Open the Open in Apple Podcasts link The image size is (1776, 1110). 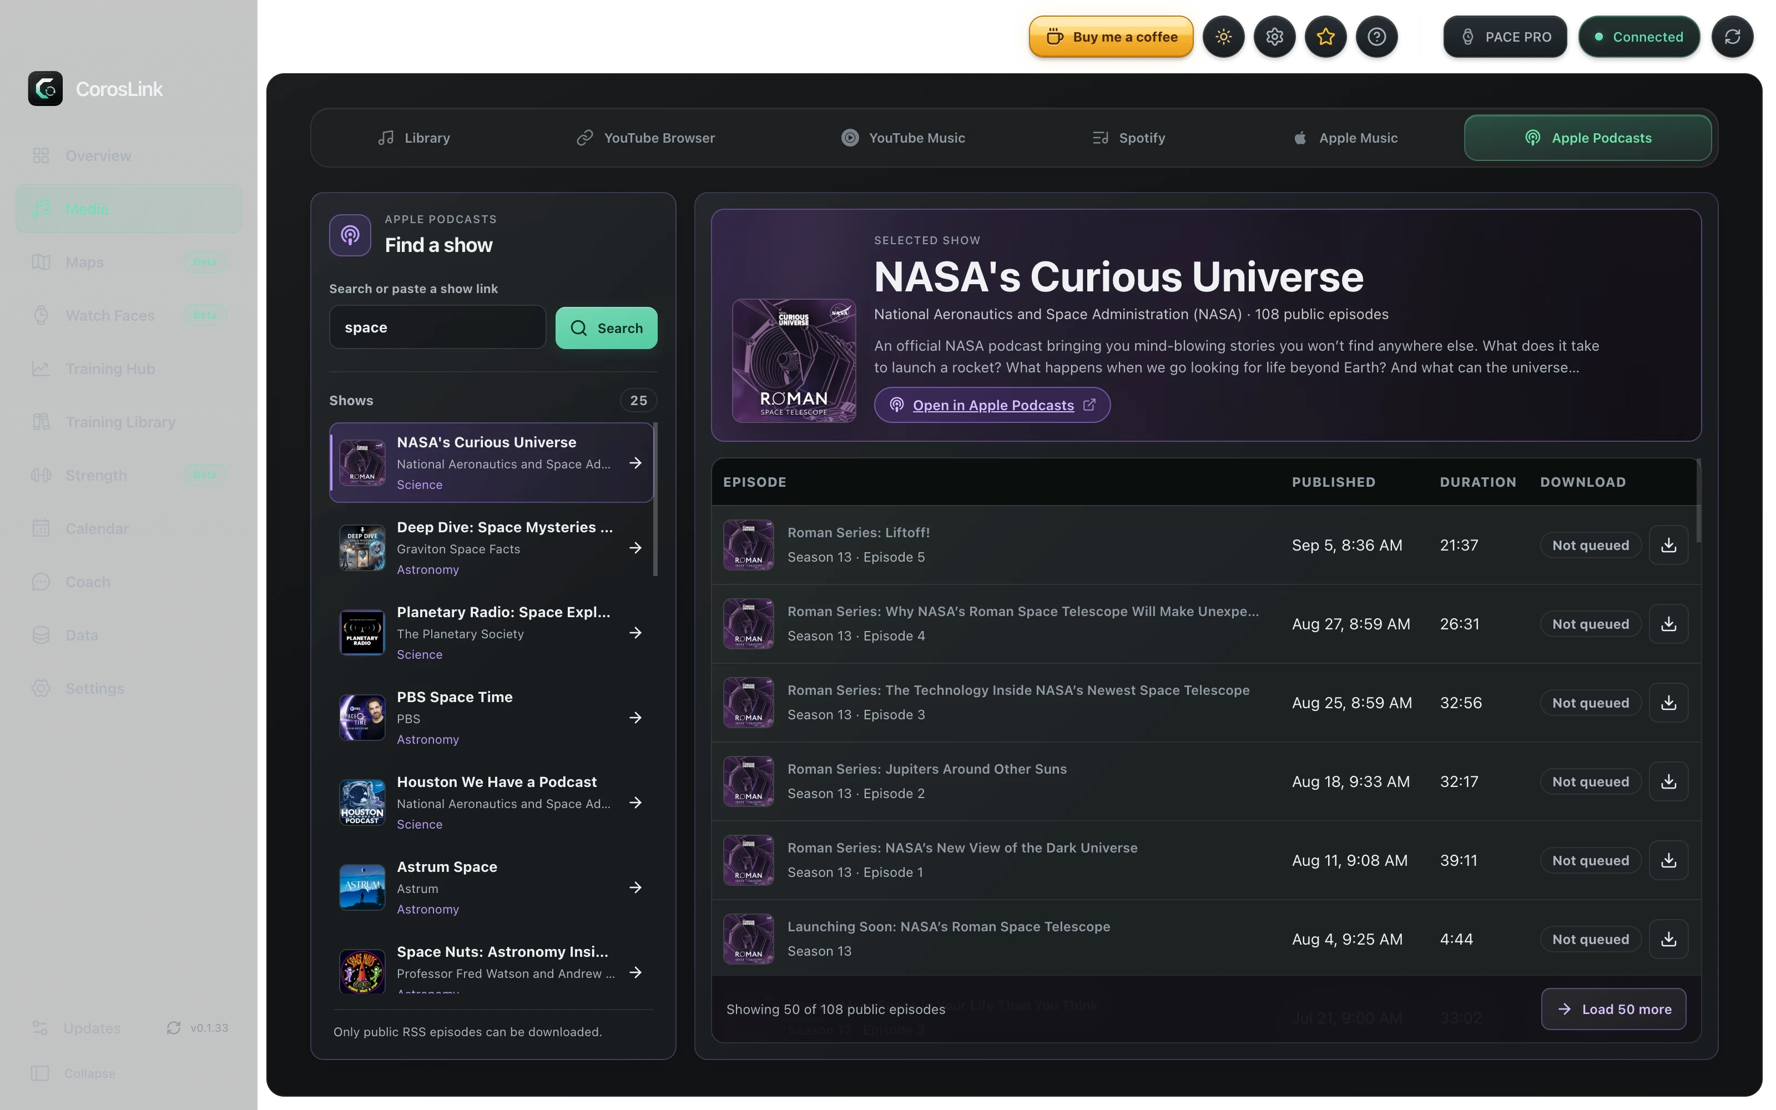coord(991,405)
